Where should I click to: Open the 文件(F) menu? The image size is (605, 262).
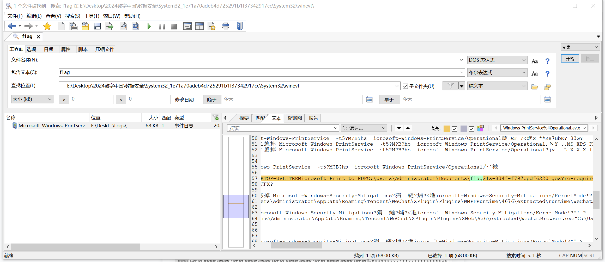coord(15,16)
